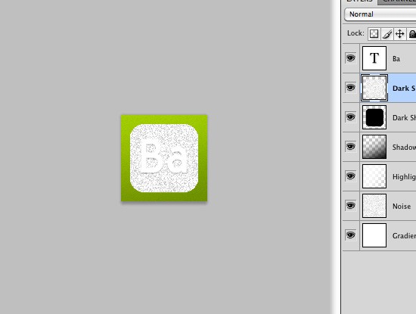Hide the Shadow layer

[350, 146]
